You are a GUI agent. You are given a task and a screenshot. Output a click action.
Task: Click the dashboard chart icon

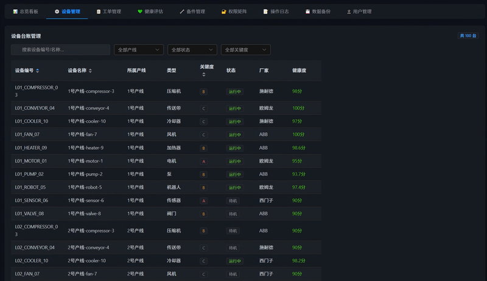point(15,12)
